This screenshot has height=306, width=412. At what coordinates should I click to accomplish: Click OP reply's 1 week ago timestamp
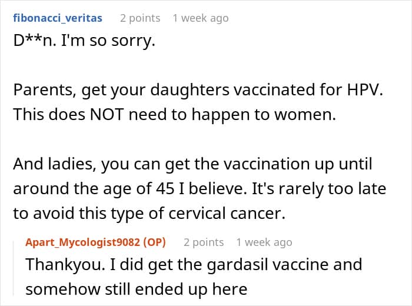pos(264,242)
